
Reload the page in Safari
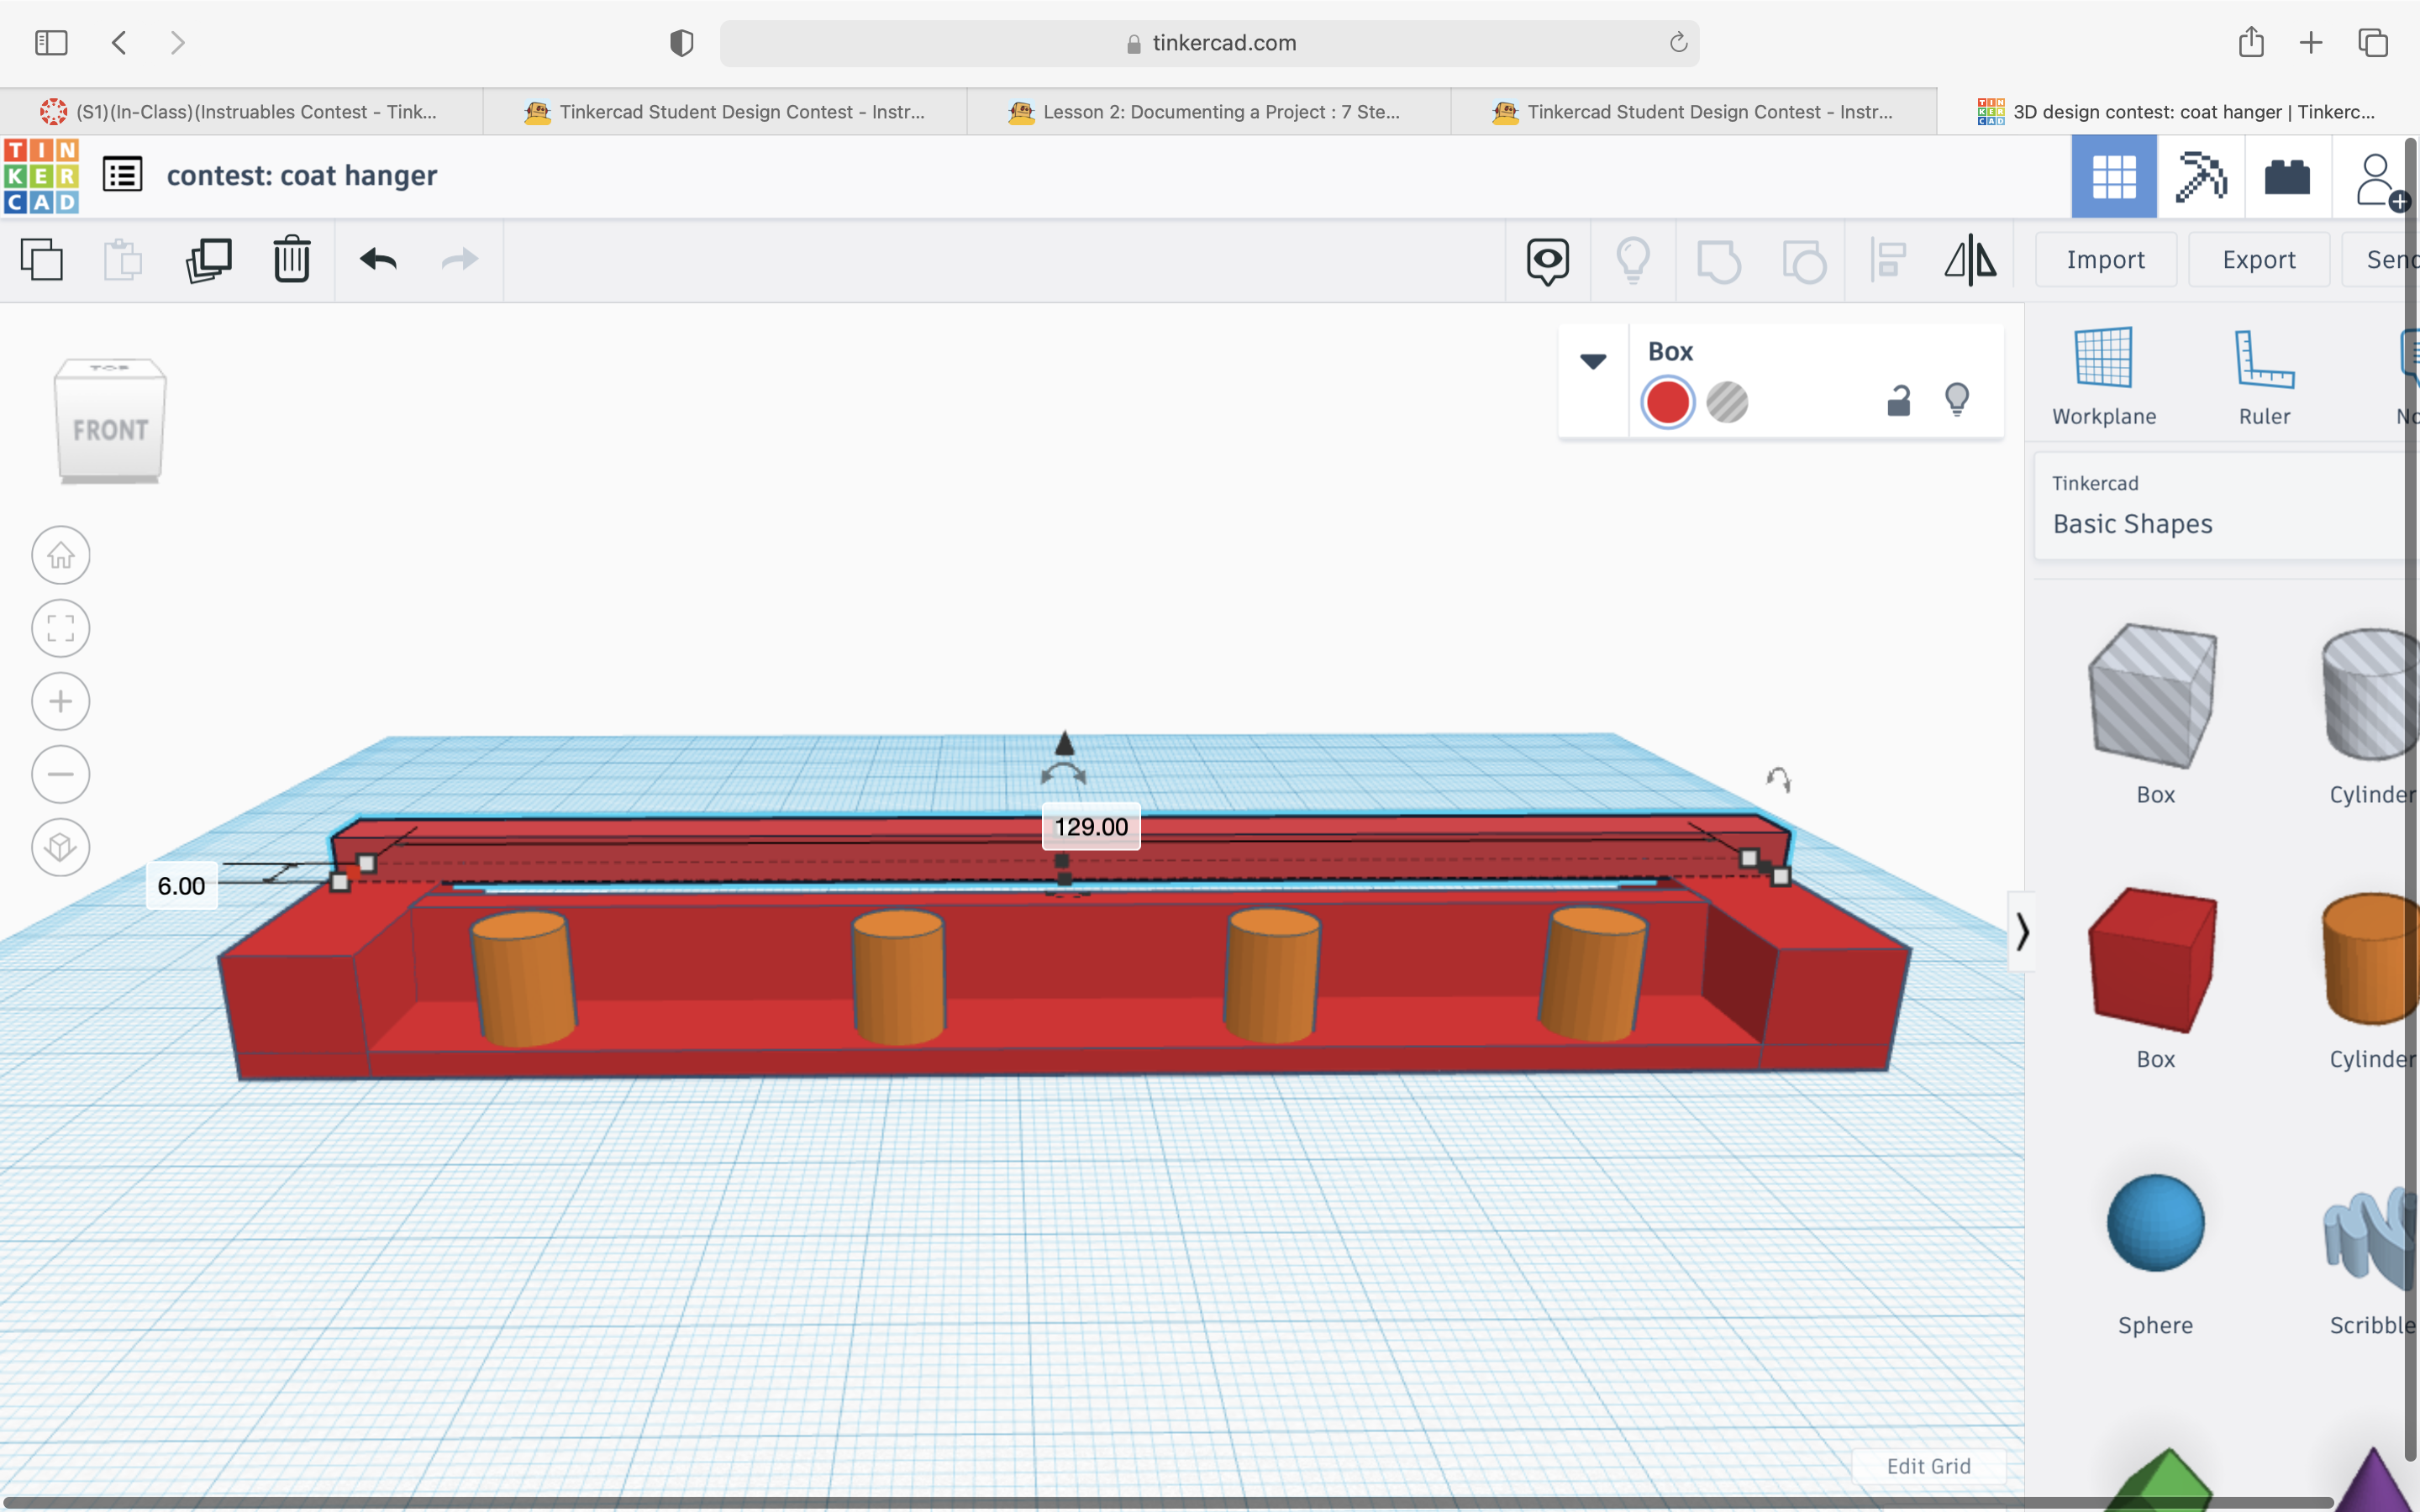click(x=1678, y=42)
